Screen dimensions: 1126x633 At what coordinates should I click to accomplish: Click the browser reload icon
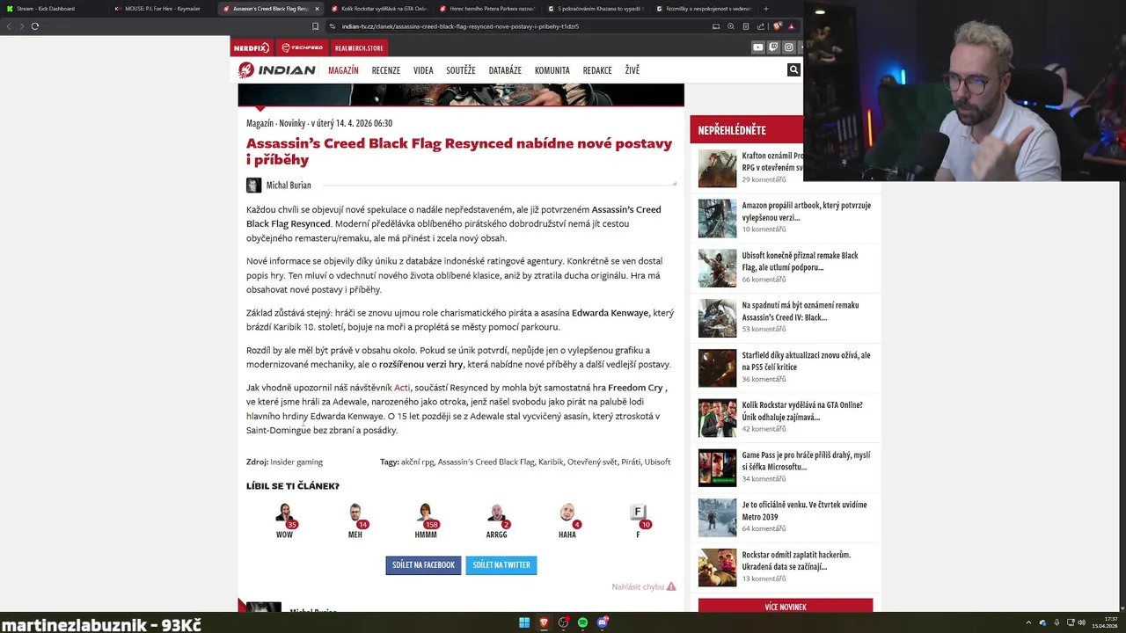35,26
